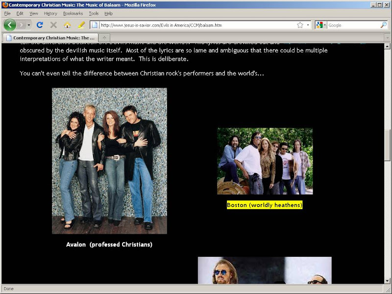Go back with the green Back arrow

pos(10,25)
